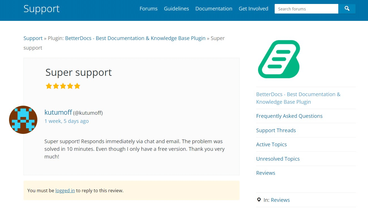The width and height of the screenshot is (368, 208).
Task: Open the Reviews section in sidebar
Action: (265, 173)
